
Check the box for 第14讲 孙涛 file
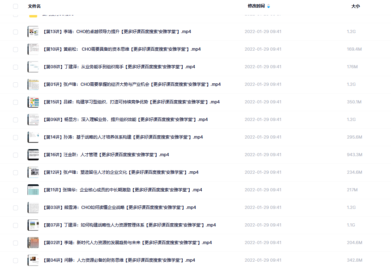coord(16,138)
